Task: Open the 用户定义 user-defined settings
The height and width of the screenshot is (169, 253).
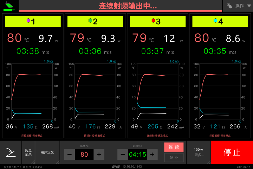Action: (x=47, y=152)
